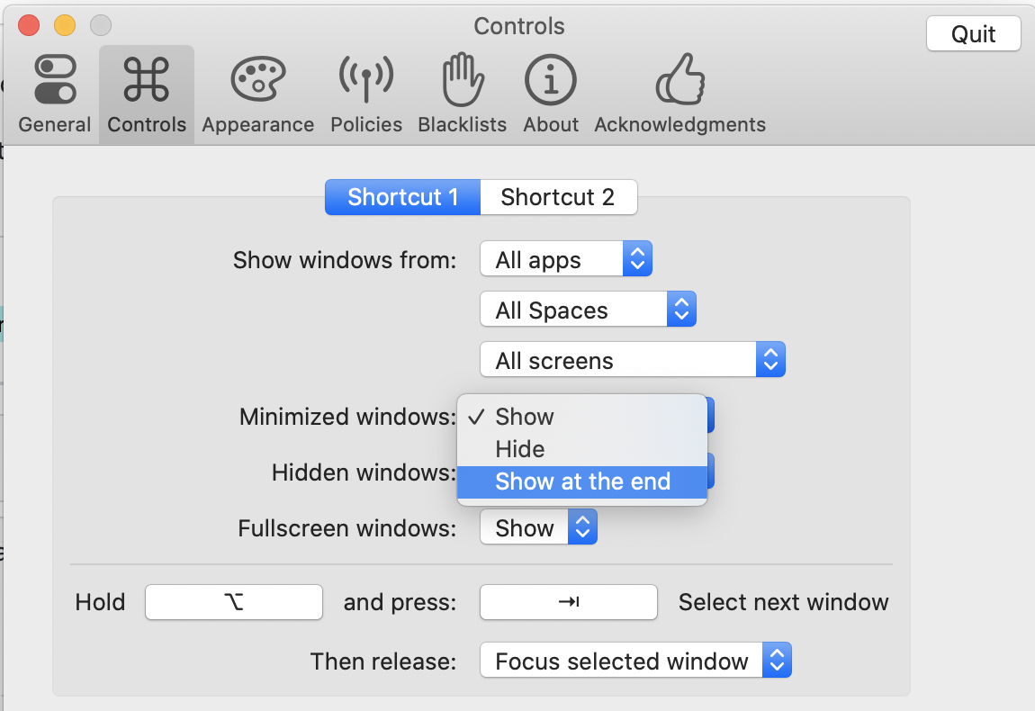Screen dimensions: 1035x711
Task: Switch to the Shortcut 2 tab
Action: point(558,197)
